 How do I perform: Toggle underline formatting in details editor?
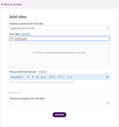(37, 77)
